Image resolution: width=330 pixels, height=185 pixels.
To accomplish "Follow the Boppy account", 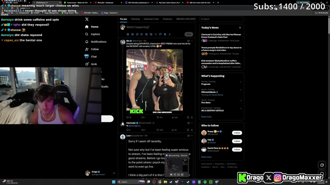I will pos(237,133).
